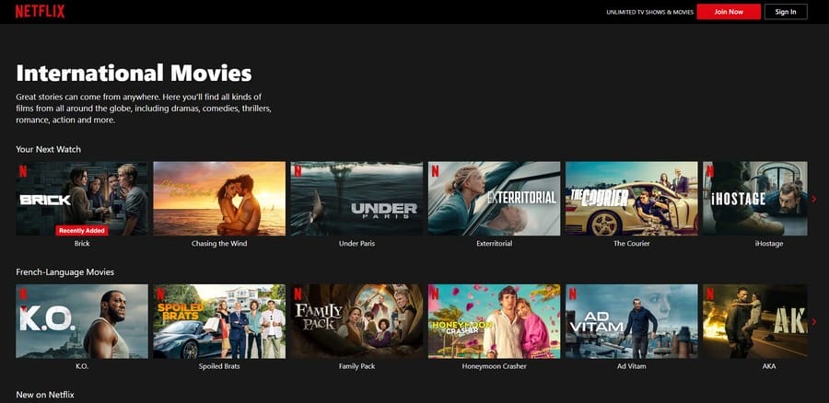Open the AKA movie thumbnail
829x403 pixels.
click(755, 322)
